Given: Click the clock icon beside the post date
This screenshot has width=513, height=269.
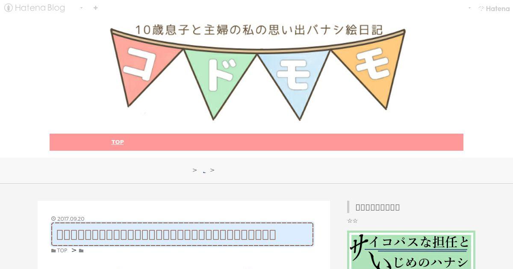Looking at the screenshot, I should (x=53, y=219).
